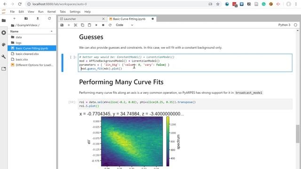The height and width of the screenshot is (169, 301).
Task: Open the Cell Tools wrench sidebar tab
Action: click(4, 56)
